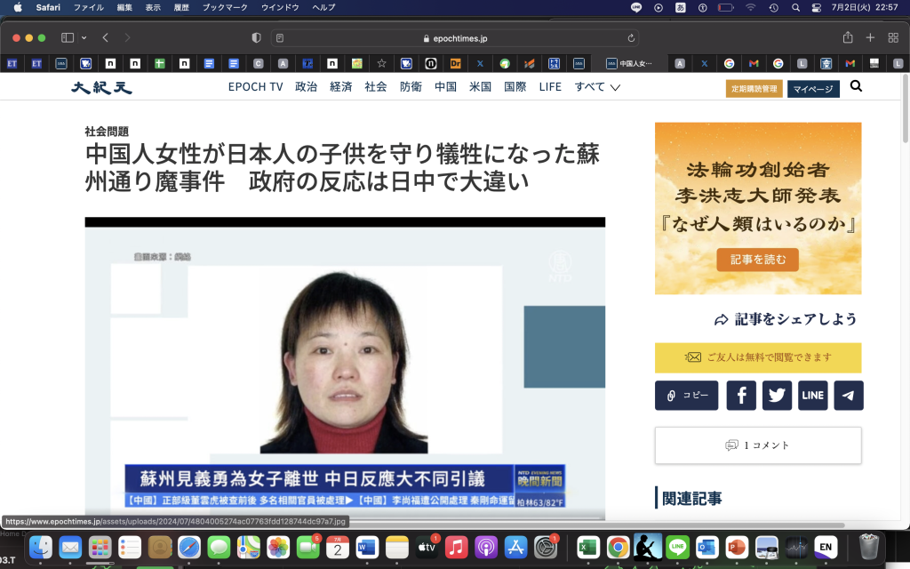The width and height of the screenshot is (910, 569).
Task: Open the chevron next to the sidebar icon
Action: coord(82,37)
